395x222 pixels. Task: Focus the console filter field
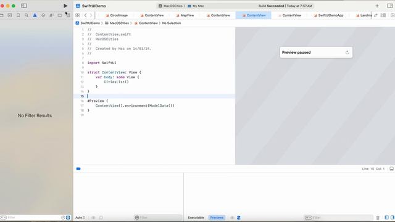[x=338, y=218]
